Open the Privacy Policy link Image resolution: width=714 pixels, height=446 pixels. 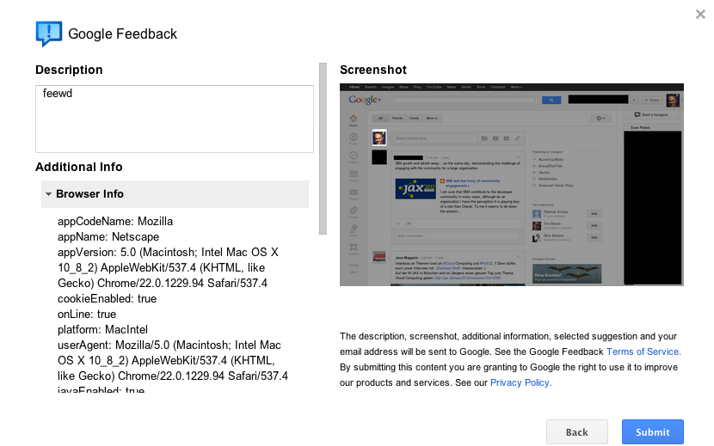520,382
